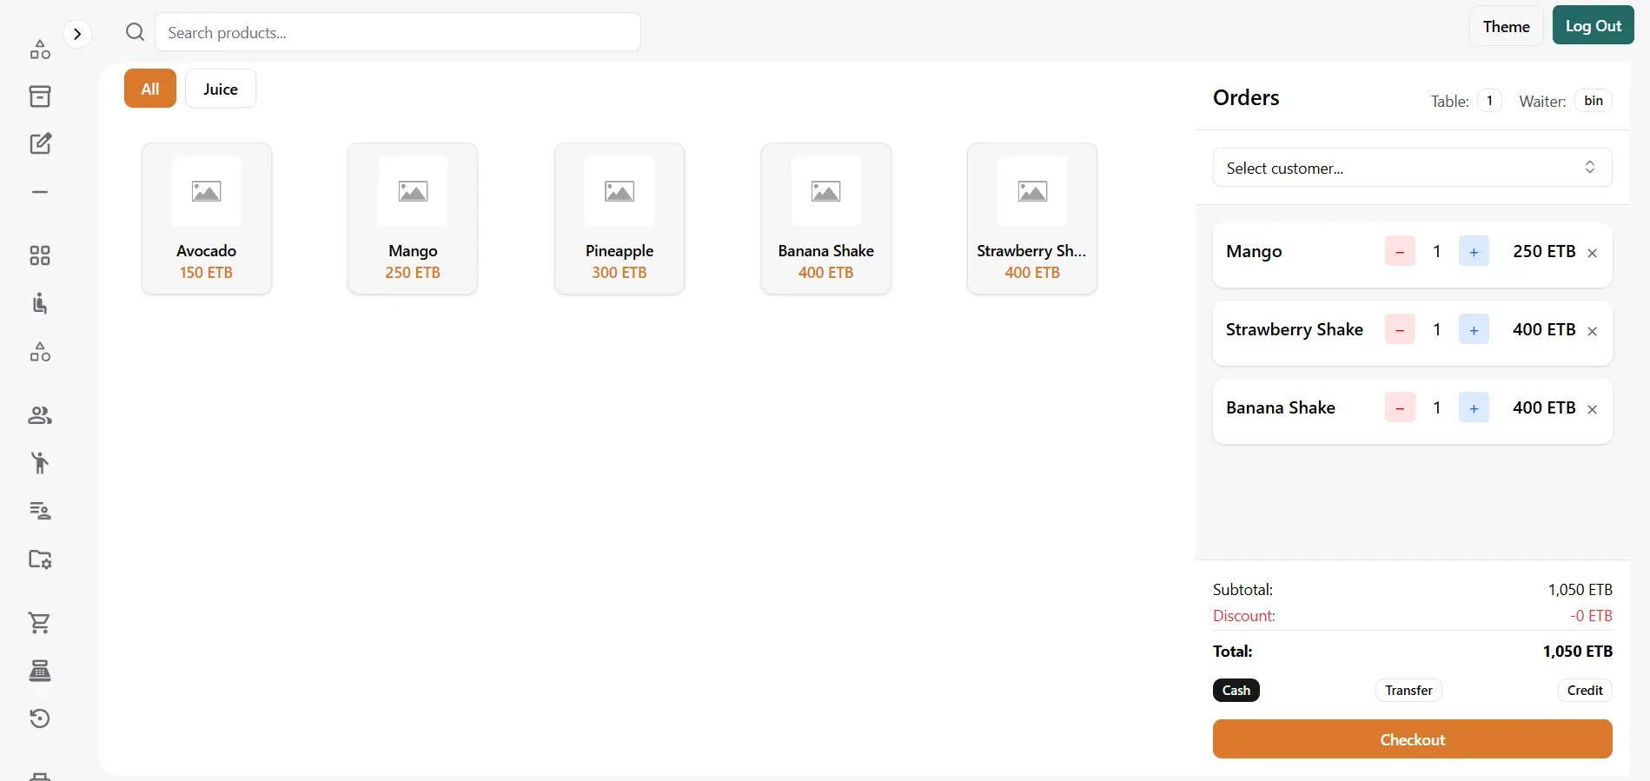
Task: Open the archive box sidebar icon
Action: (40, 96)
